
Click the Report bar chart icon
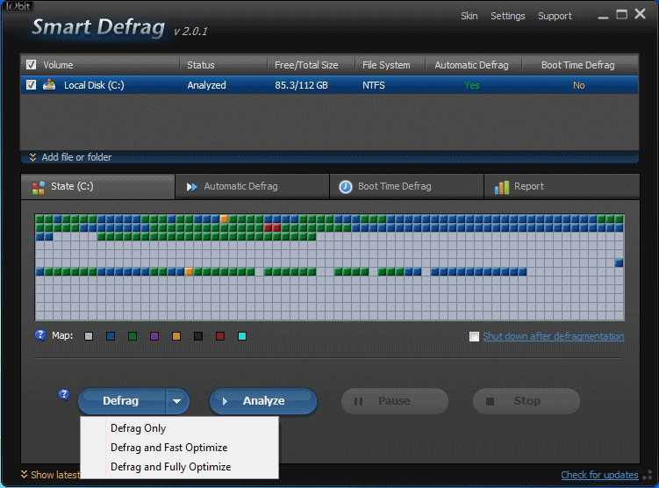tap(501, 187)
